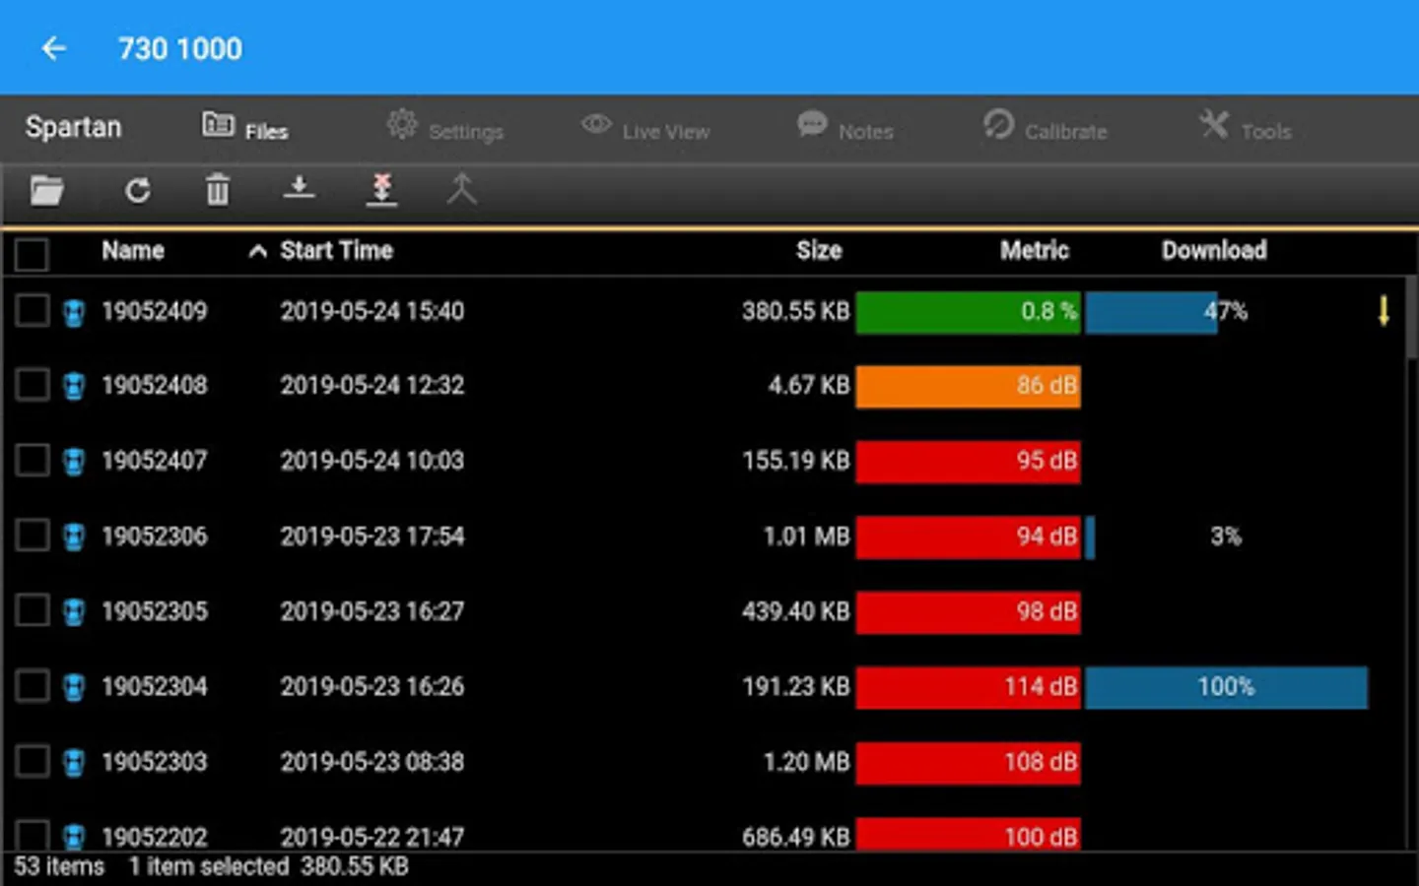Toggle the Start Time sort arrow
Viewport: 1419px width, 886px height.
257,252
